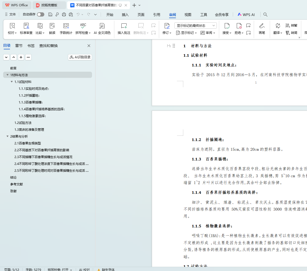The height and width of the screenshot is (271, 307).
Task: Click the AI 全文润色 icon
Action: 102,26
